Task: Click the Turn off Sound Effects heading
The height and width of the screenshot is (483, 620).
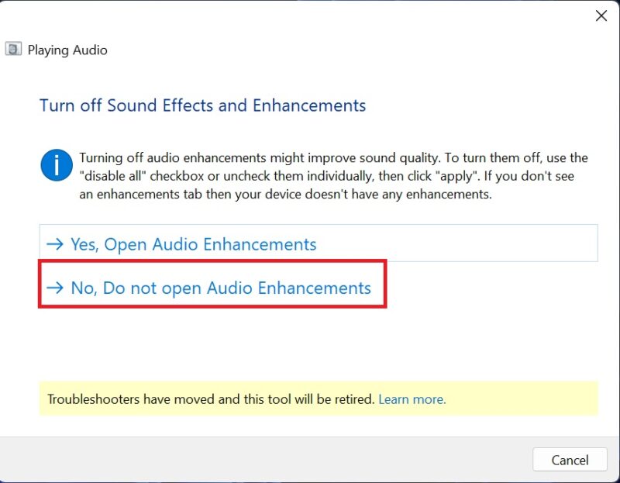Action: click(x=202, y=105)
